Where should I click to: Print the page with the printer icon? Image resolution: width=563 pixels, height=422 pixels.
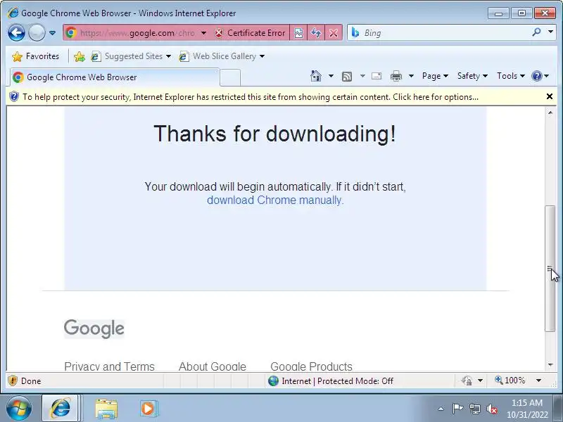point(396,76)
